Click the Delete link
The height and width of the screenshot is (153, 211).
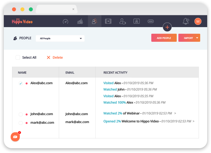point(55,58)
